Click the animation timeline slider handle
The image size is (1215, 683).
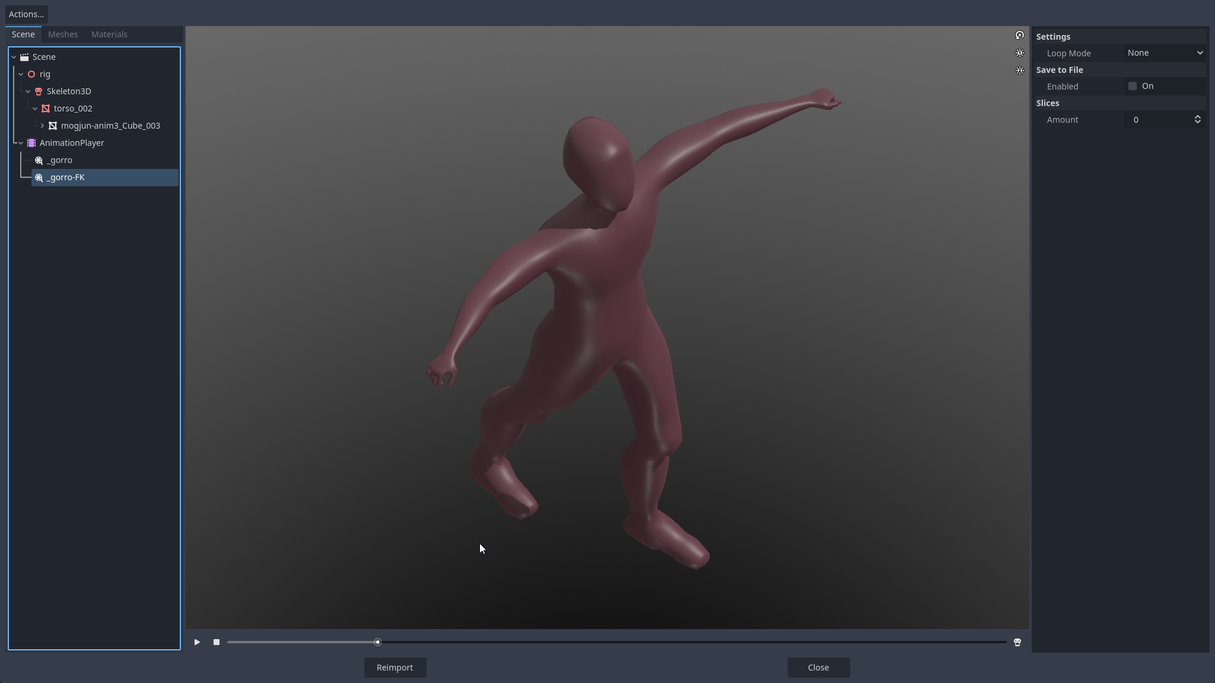pyautogui.click(x=378, y=642)
